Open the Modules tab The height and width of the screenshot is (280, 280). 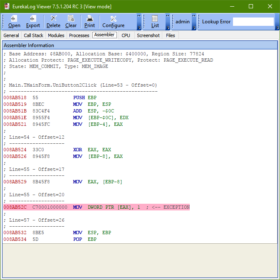click(x=56, y=35)
